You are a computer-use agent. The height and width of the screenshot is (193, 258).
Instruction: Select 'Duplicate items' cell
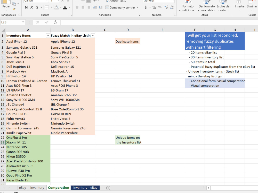coord(127,41)
